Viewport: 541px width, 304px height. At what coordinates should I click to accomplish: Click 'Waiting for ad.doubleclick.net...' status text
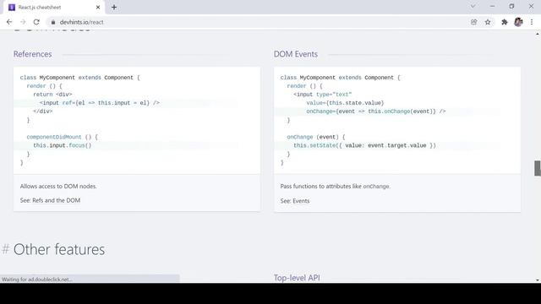(x=37, y=280)
